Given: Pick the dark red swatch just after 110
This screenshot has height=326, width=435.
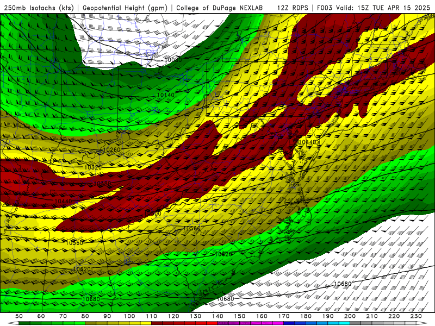Looking at the screenshot, I should 157,323.
